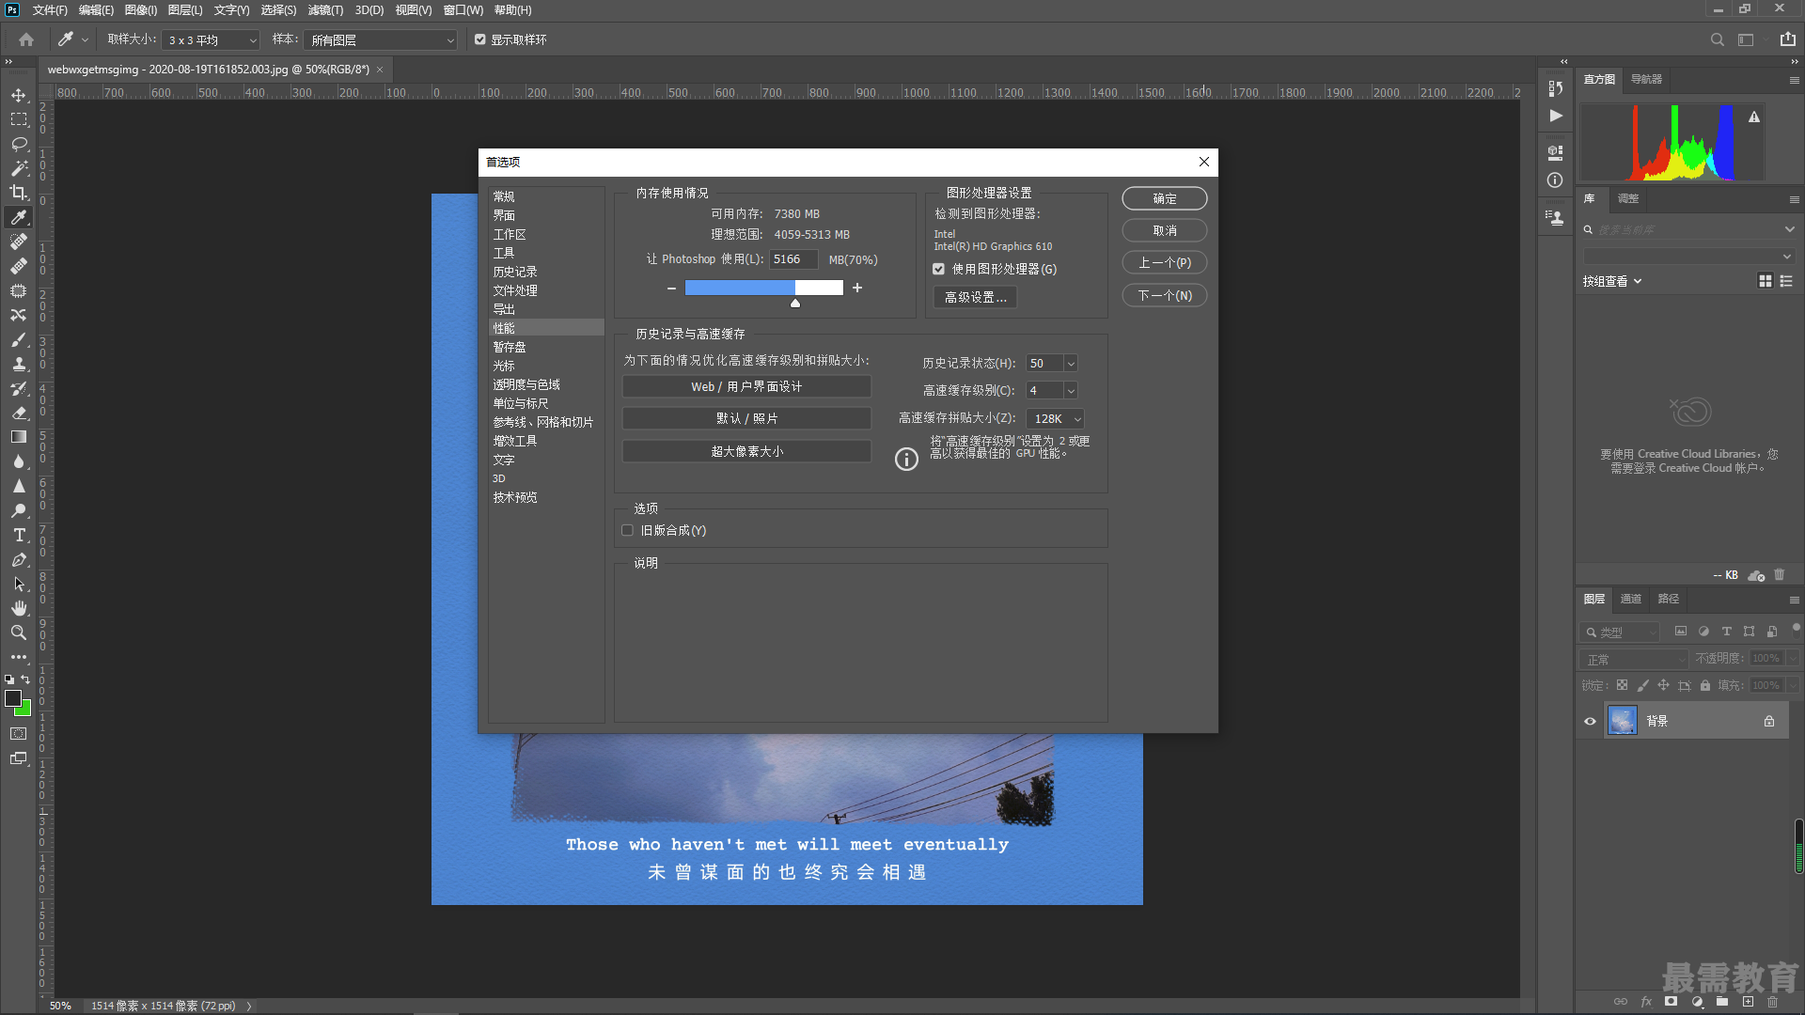Select the Zoom tool
The width and height of the screenshot is (1805, 1015).
click(x=18, y=632)
